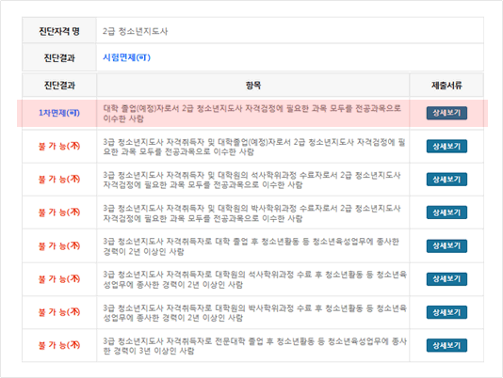Open 상세보기 for the 1차면제(可) row

[446, 113]
